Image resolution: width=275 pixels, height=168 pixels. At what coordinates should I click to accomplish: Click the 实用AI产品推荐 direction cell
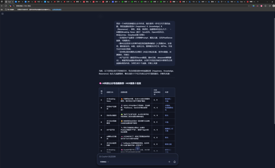pos(112,108)
